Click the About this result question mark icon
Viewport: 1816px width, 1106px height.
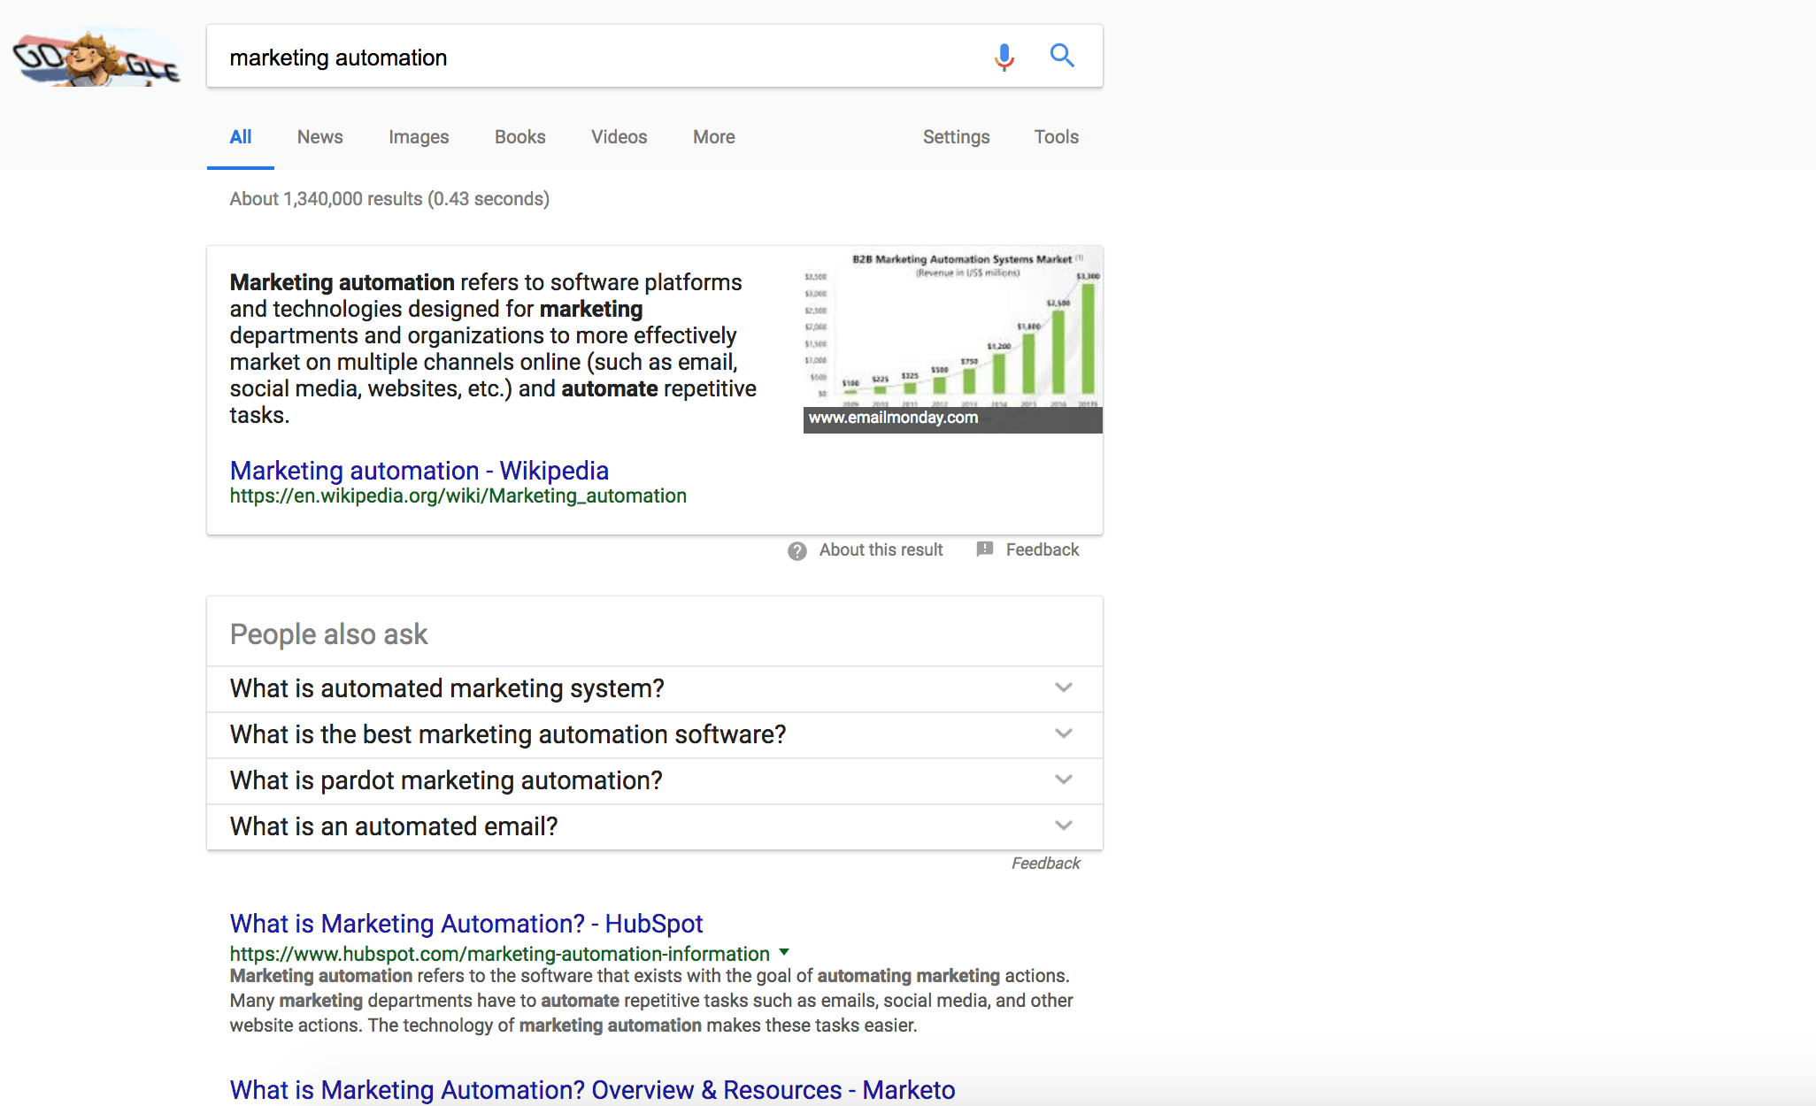(796, 549)
